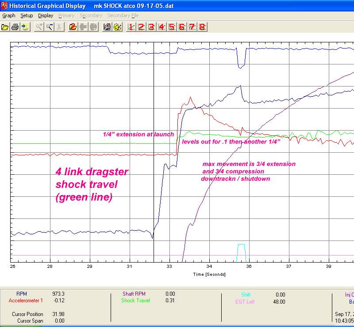The width and height of the screenshot is (354, 327).
Task: Click the zoom out magnifier icon
Action: (49, 27)
